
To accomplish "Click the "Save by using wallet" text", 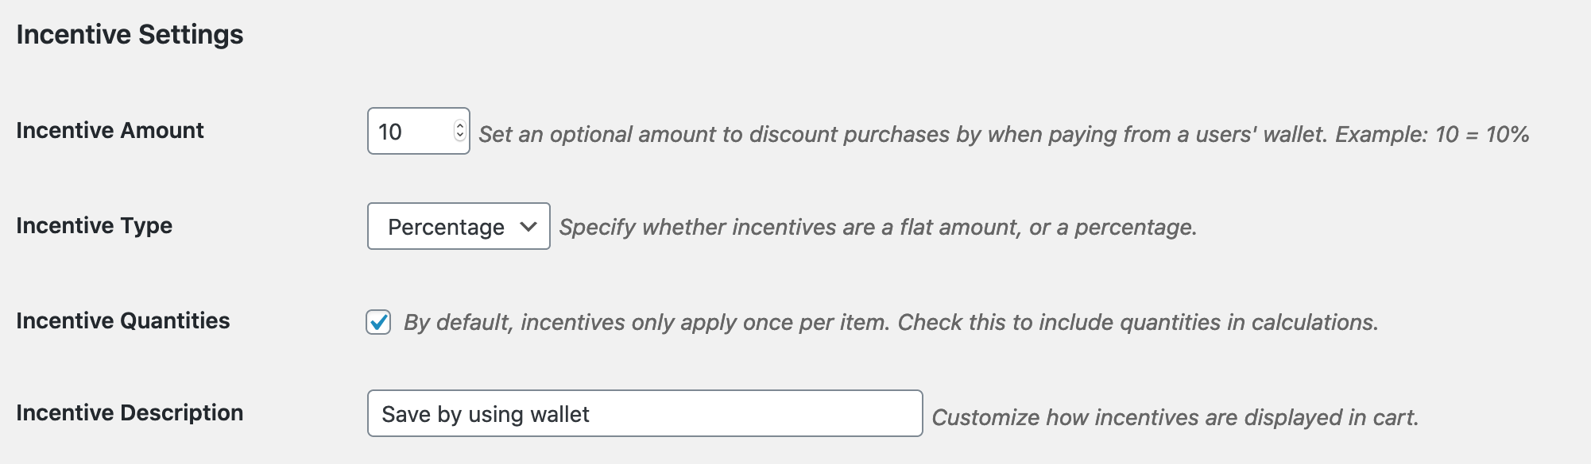I will pos(486,414).
